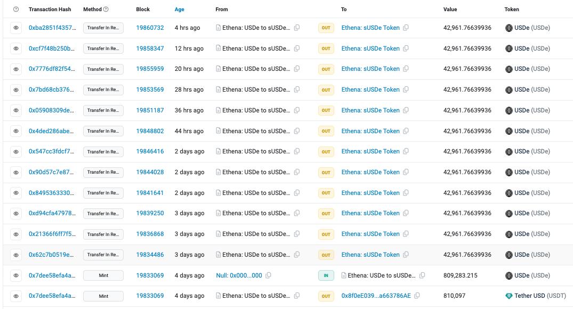Click the Mint method badge in USDe row

tap(103, 275)
